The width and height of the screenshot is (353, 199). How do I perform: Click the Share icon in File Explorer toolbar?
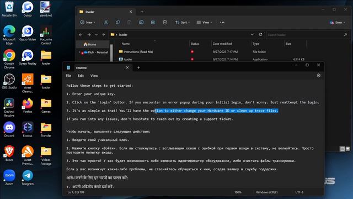coord(153,22)
